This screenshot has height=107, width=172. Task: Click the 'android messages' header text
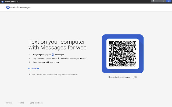tap(20, 7)
